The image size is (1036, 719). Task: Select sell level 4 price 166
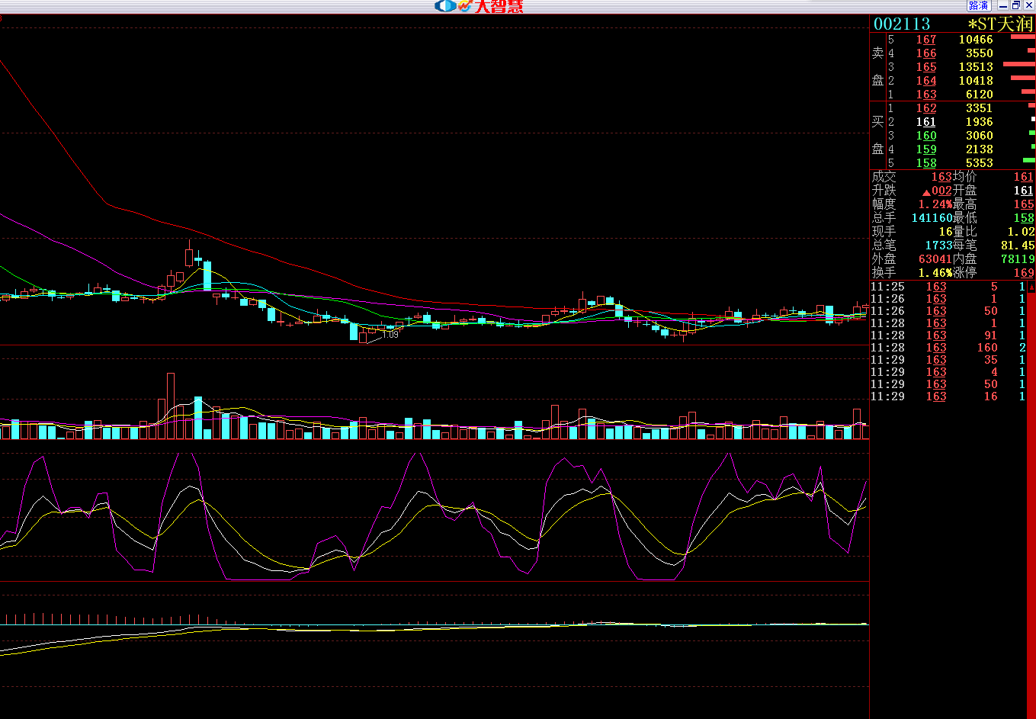tap(926, 53)
